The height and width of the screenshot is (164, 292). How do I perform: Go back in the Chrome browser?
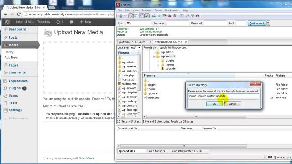[x=5, y=14]
